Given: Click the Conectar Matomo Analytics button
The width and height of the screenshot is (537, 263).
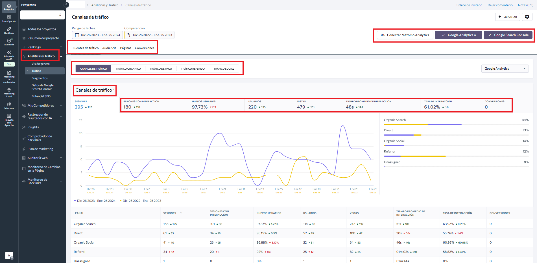Looking at the screenshot, I should [x=404, y=35].
